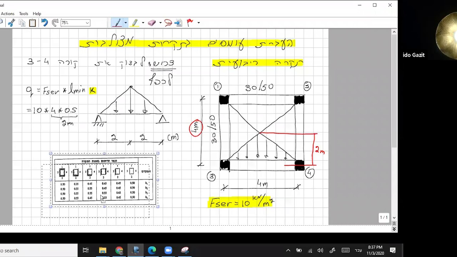
Task: Select the Pen tool
Action: pos(117,23)
